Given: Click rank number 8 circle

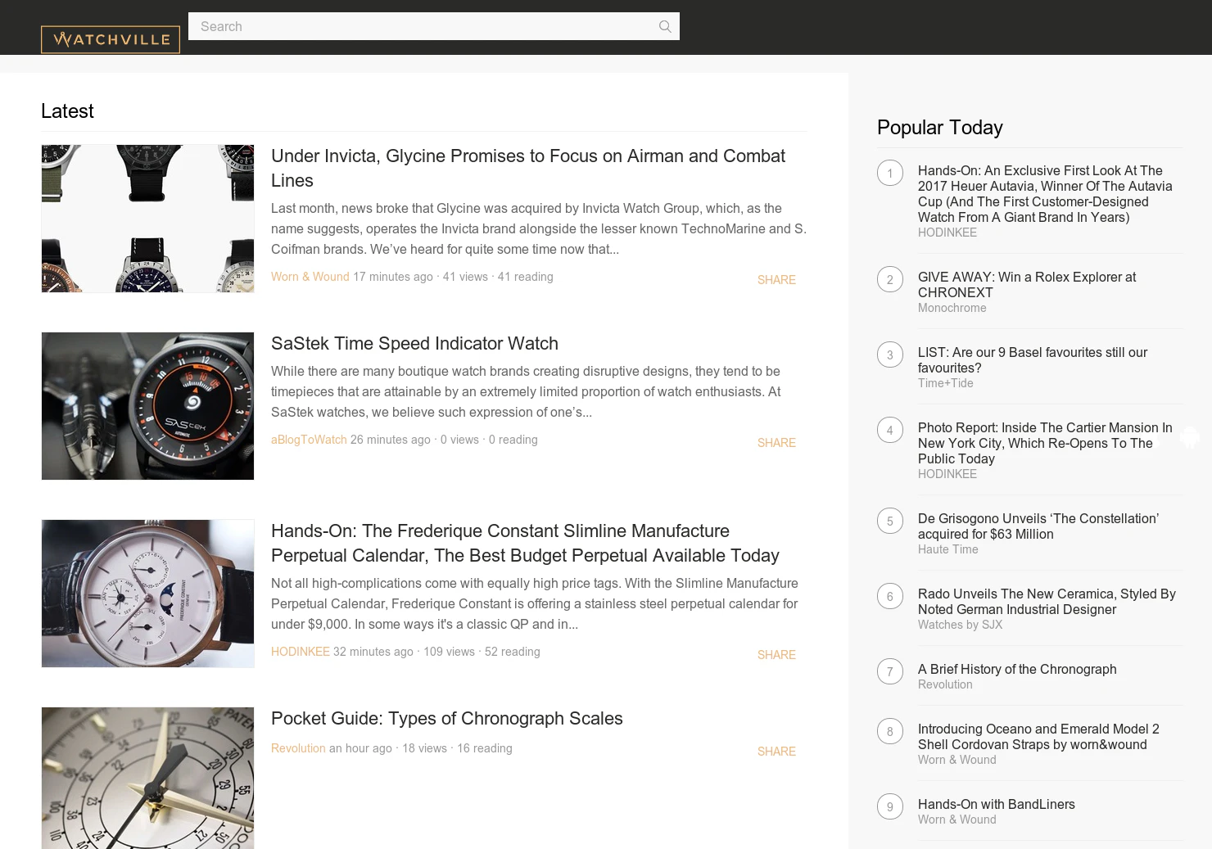Looking at the screenshot, I should [x=890, y=731].
